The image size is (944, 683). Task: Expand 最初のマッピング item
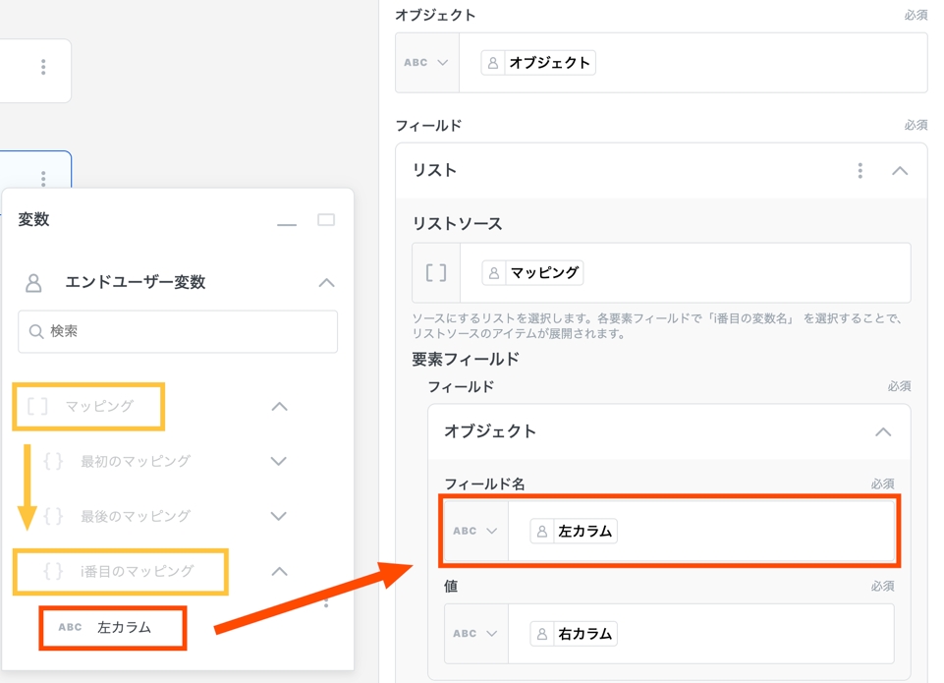pos(278,462)
